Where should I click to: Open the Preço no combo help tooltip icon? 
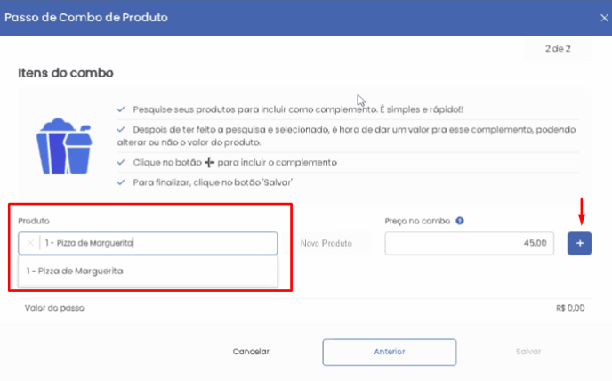[x=460, y=221]
